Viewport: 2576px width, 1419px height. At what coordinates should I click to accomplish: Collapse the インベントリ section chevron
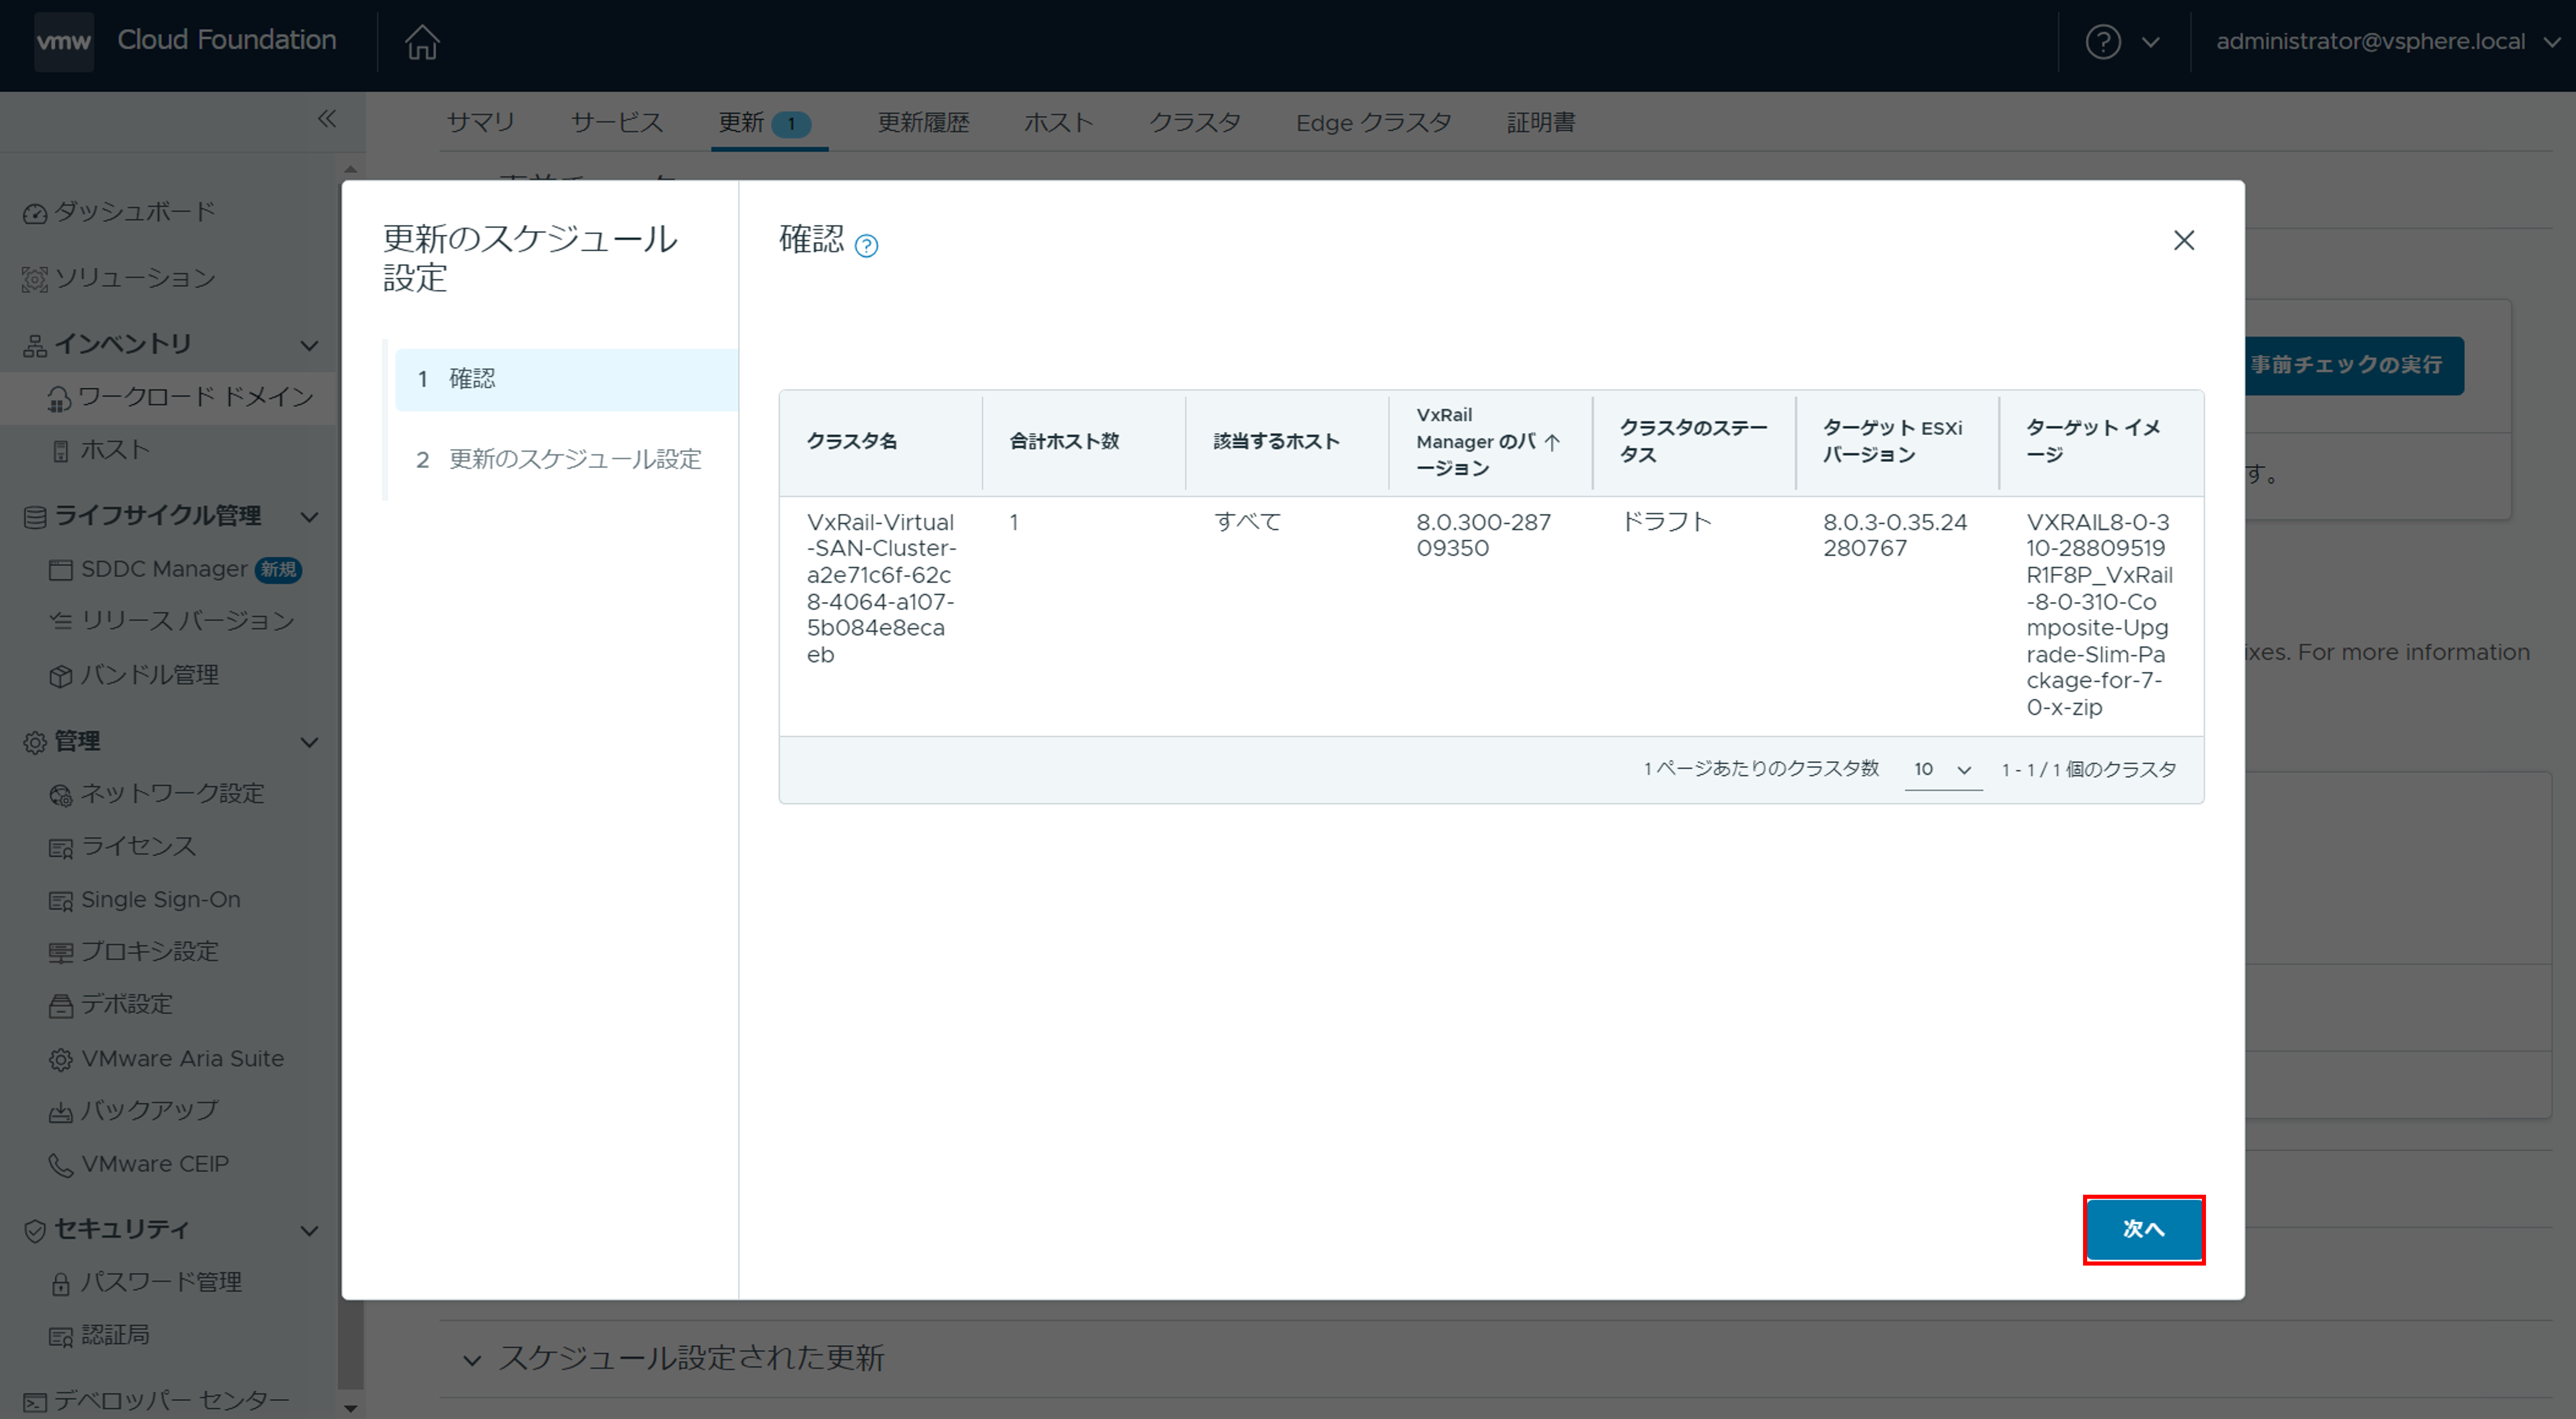pos(310,345)
